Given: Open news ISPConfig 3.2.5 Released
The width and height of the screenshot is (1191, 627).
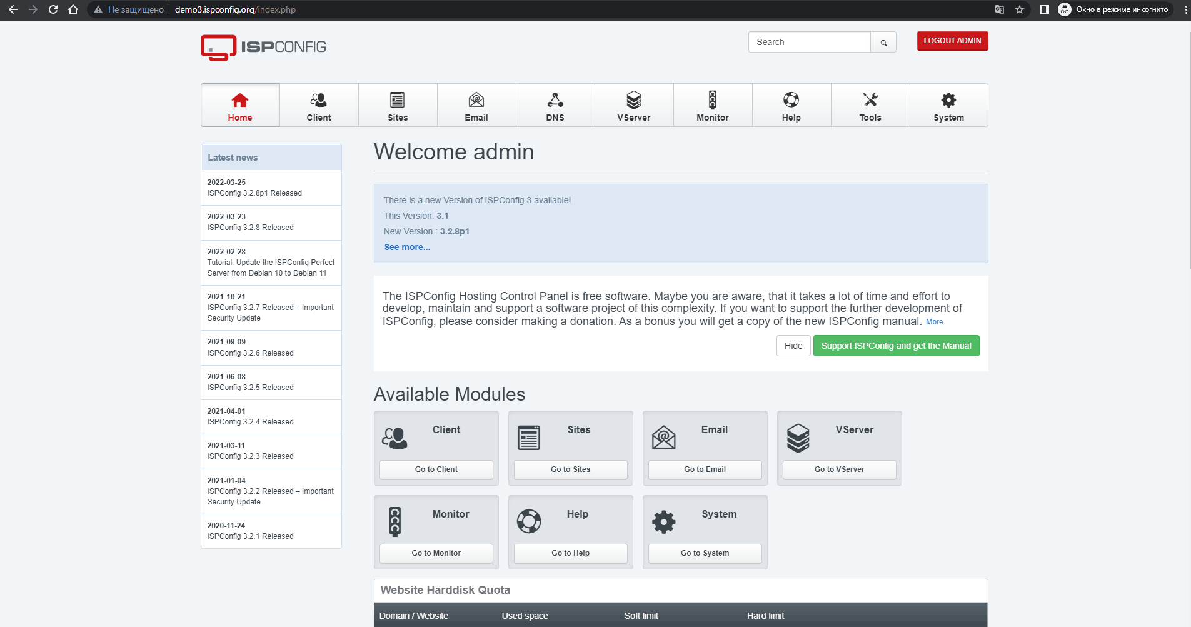Looking at the screenshot, I should pos(271,383).
